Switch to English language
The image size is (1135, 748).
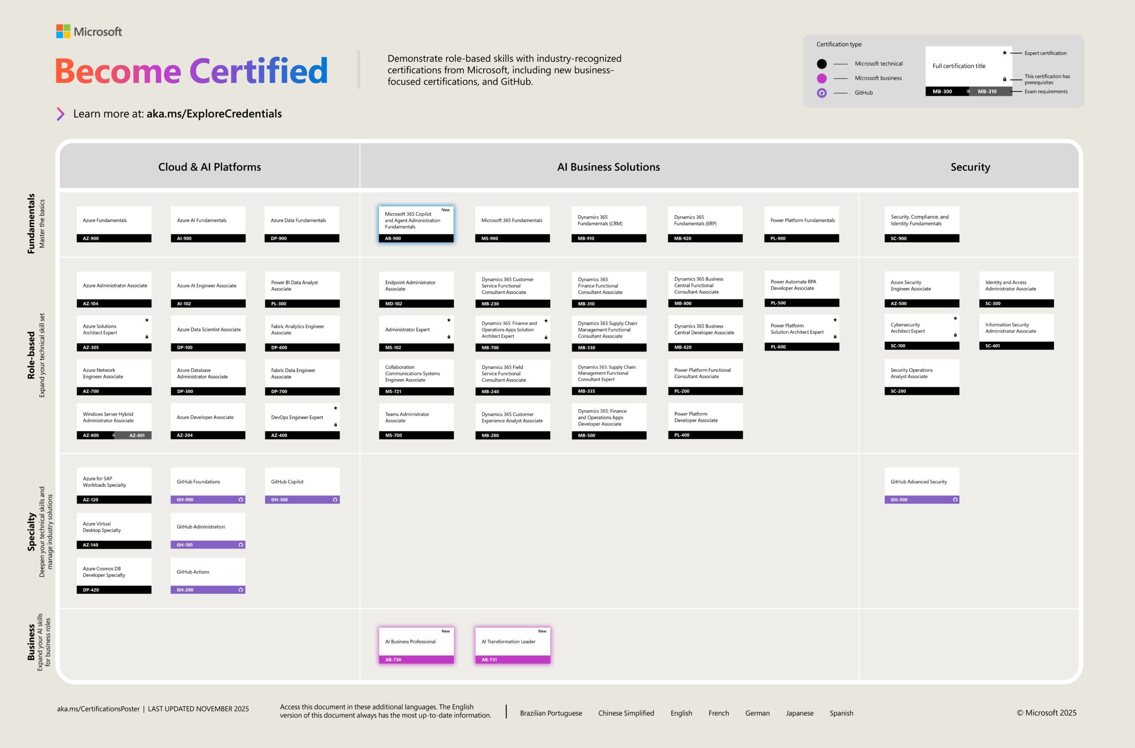681,713
